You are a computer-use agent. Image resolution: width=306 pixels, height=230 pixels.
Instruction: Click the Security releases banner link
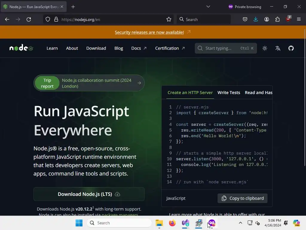coord(149,32)
